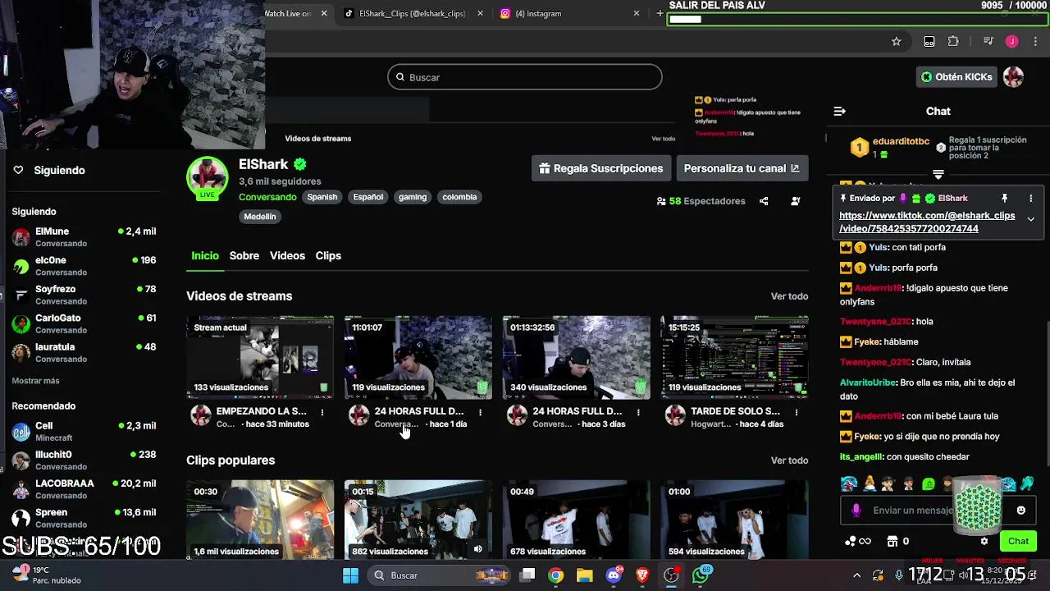Collapse the chat panel icon beside Chat title

click(839, 111)
